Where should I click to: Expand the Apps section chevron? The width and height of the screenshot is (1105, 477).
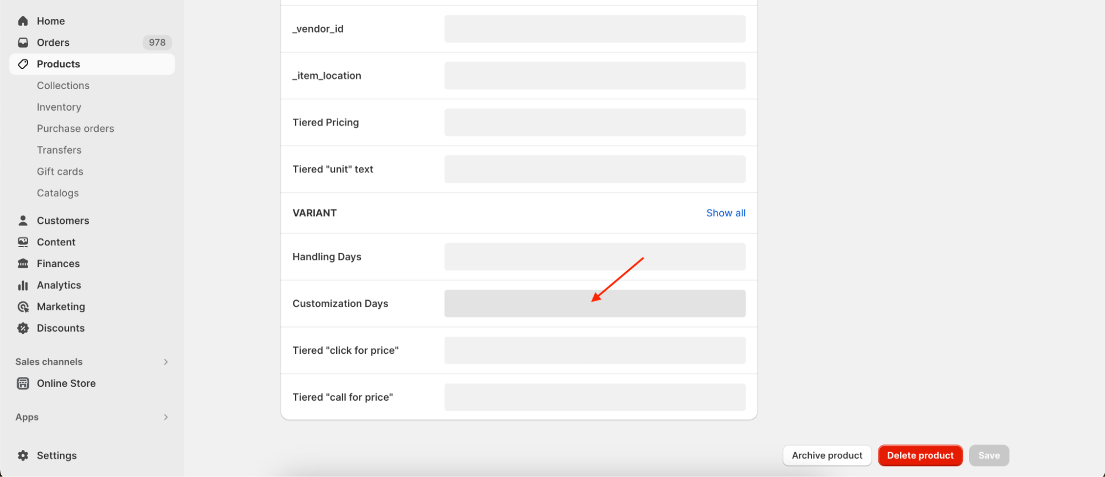coord(166,417)
